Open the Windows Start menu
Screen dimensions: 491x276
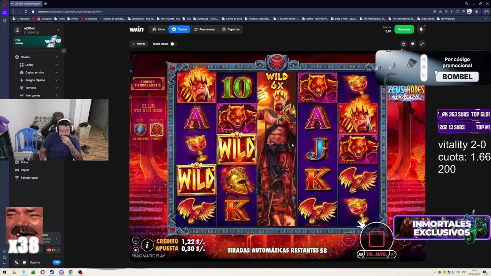[x=5, y=272]
